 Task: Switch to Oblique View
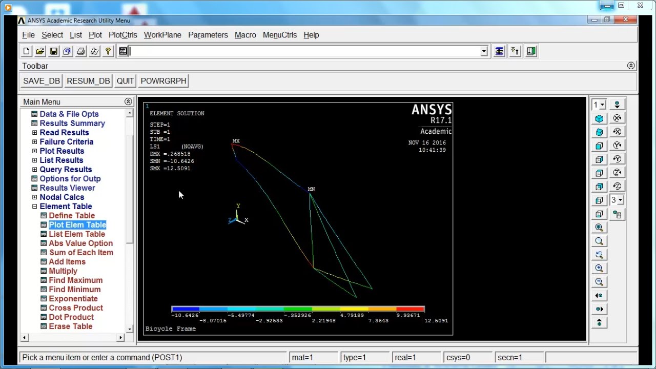(599, 132)
